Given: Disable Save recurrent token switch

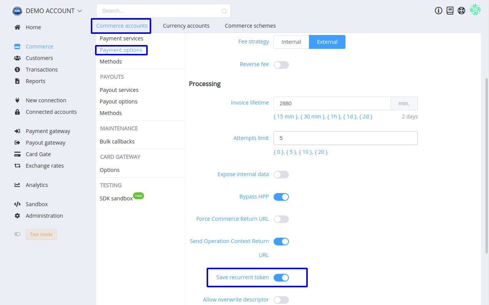Looking at the screenshot, I should 281,278.
